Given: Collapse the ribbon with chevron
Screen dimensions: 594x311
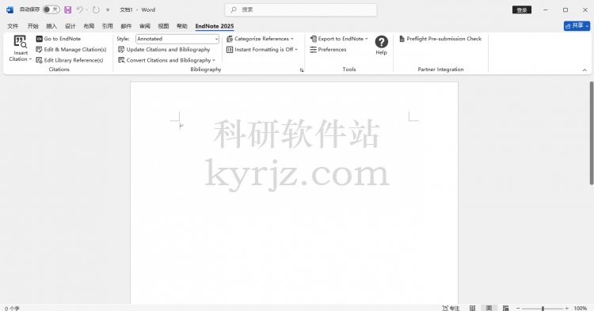Looking at the screenshot, I should [584, 70].
